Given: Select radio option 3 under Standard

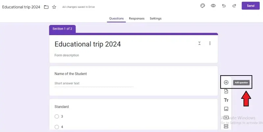Looking at the screenshot, I should [x=57, y=116].
